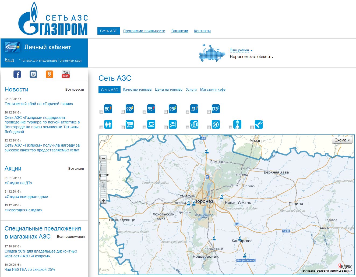Open the топливных карт link
The height and width of the screenshot is (277, 356).
coord(70,61)
